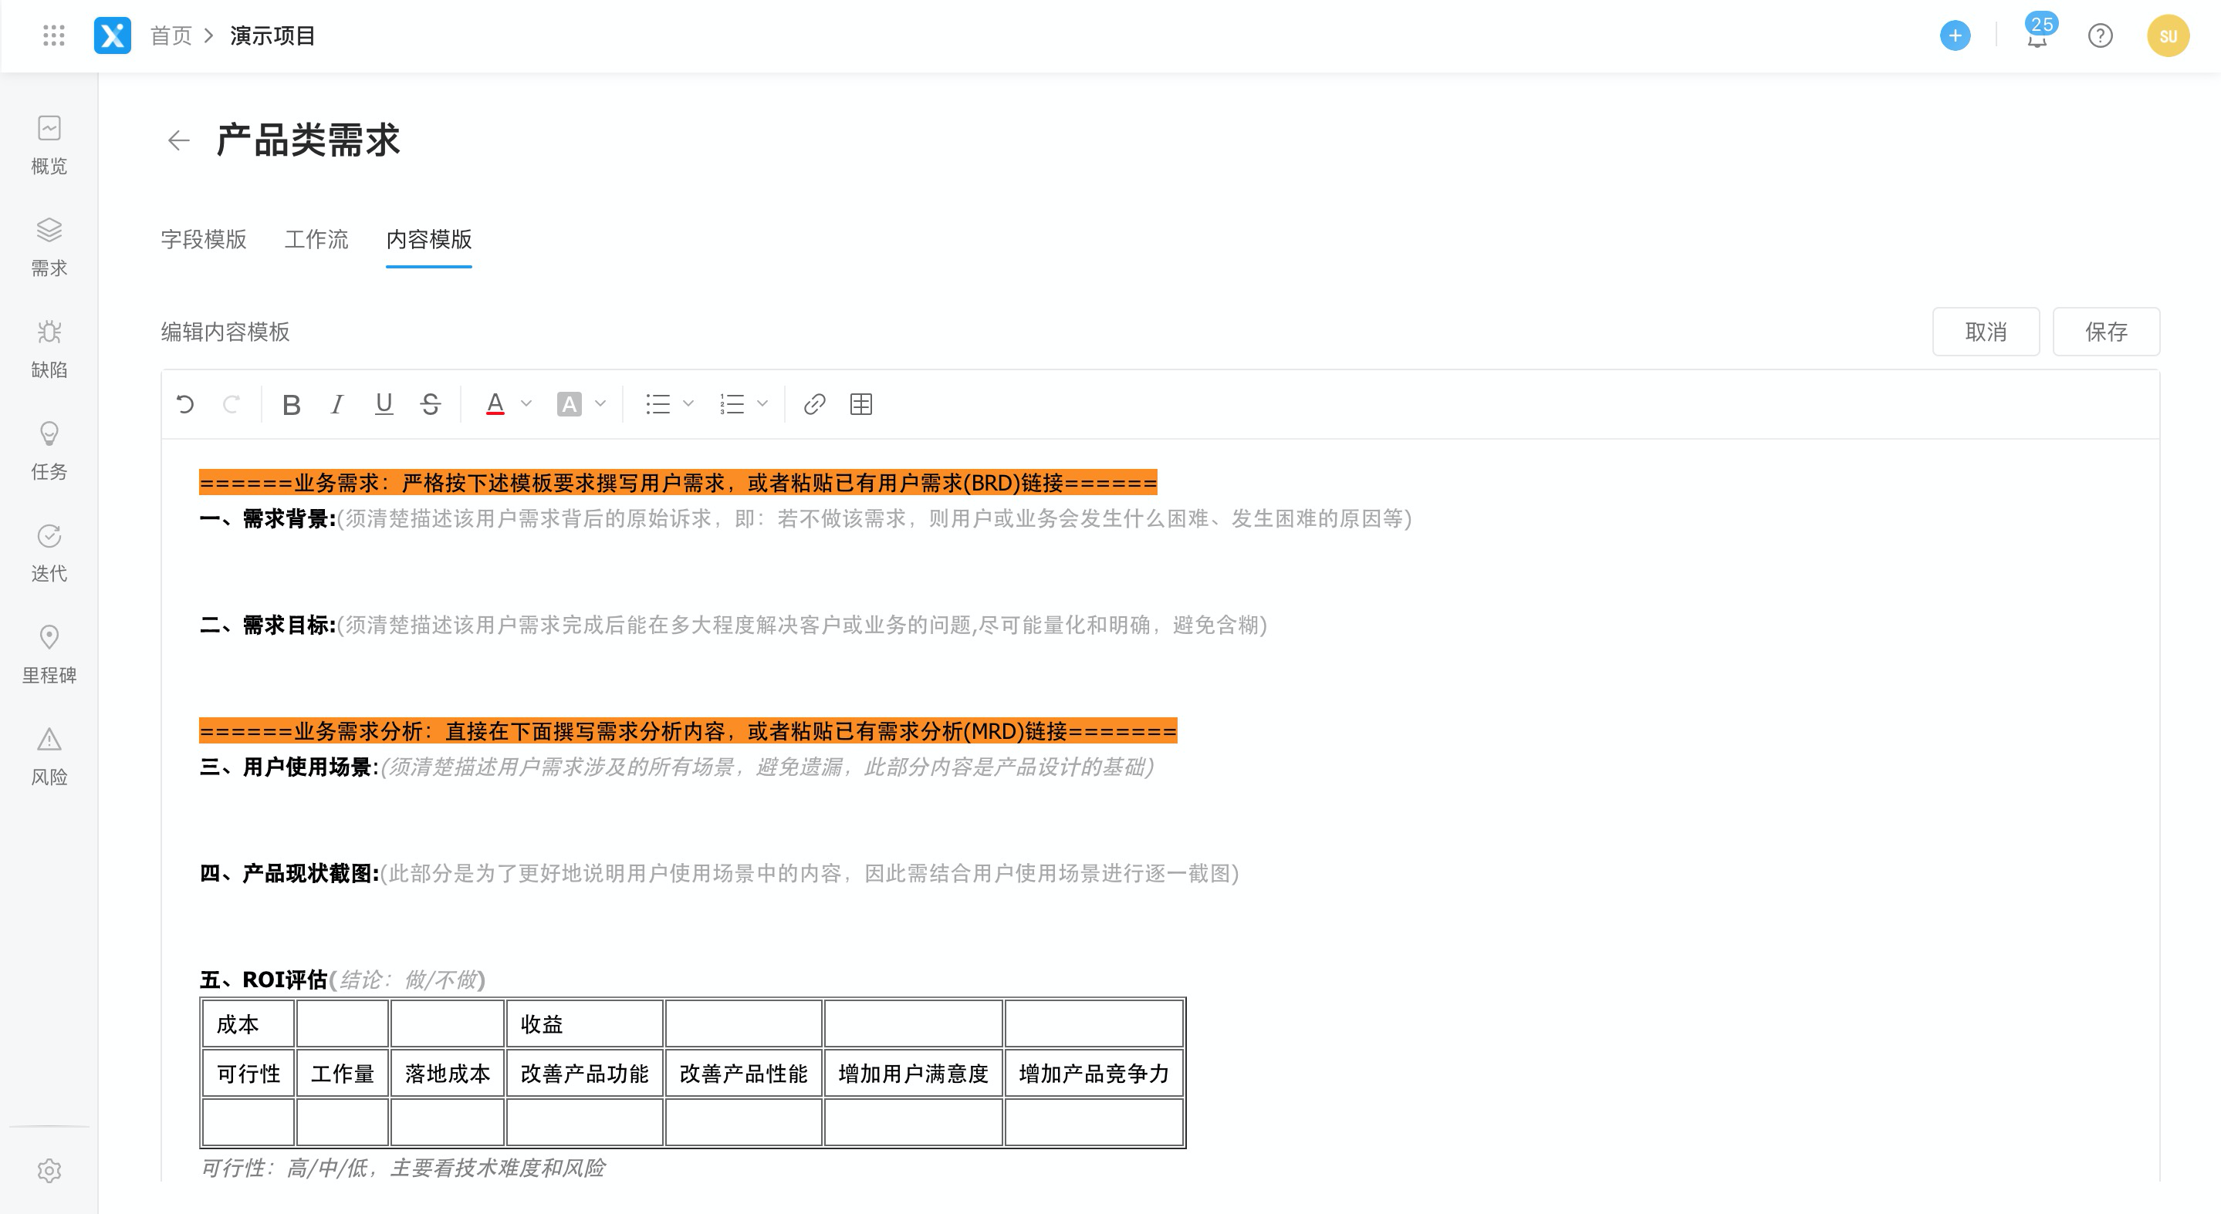Click the blue plus create button
2221x1214 pixels.
1955,35
